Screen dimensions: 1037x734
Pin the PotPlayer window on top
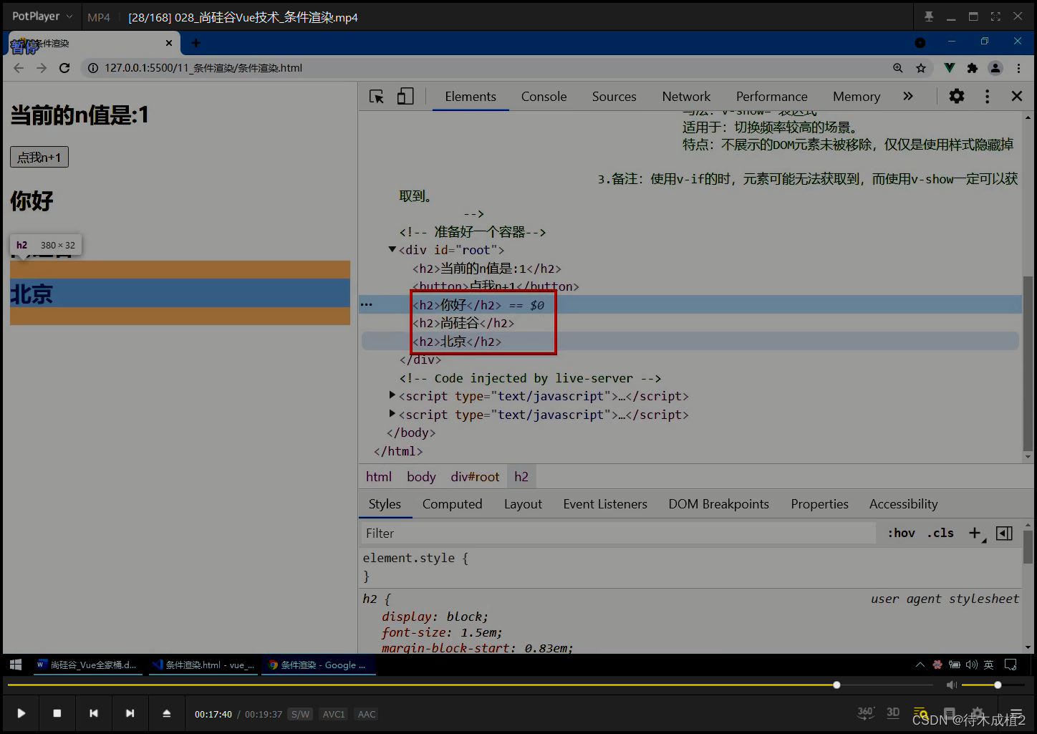tap(929, 16)
